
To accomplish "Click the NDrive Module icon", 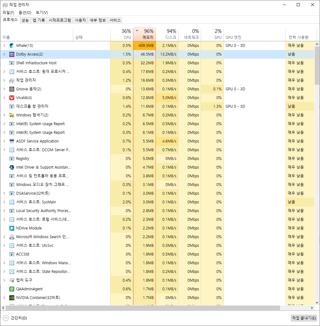I will coord(12,228).
